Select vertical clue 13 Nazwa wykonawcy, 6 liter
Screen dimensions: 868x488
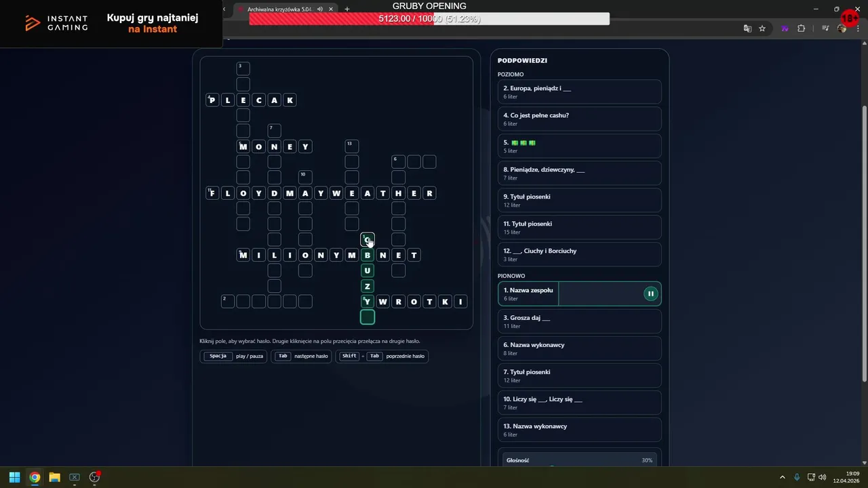click(579, 430)
